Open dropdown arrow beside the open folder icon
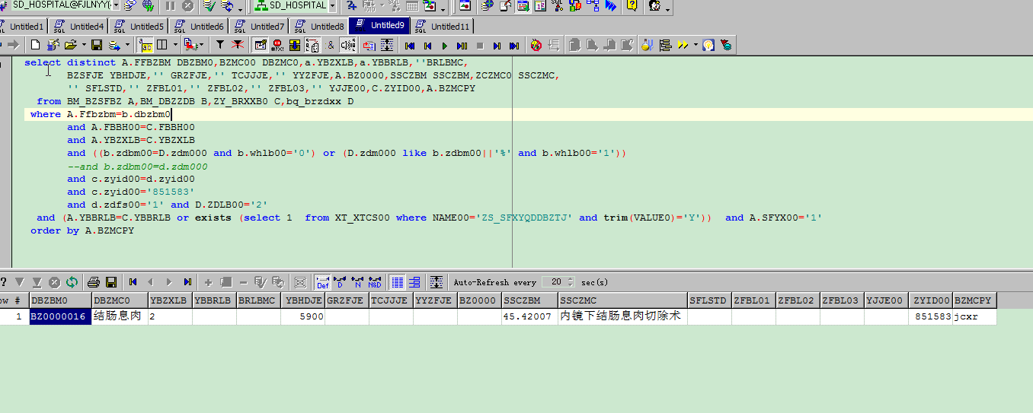 tap(82, 46)
